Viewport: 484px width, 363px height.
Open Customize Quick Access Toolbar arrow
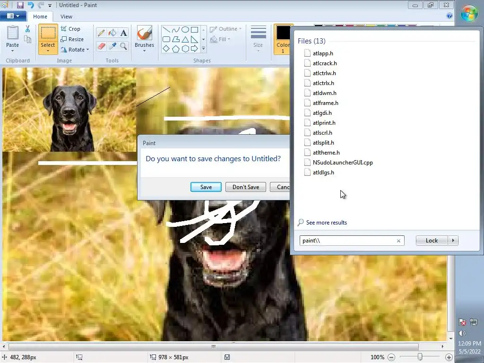[50, 5]
